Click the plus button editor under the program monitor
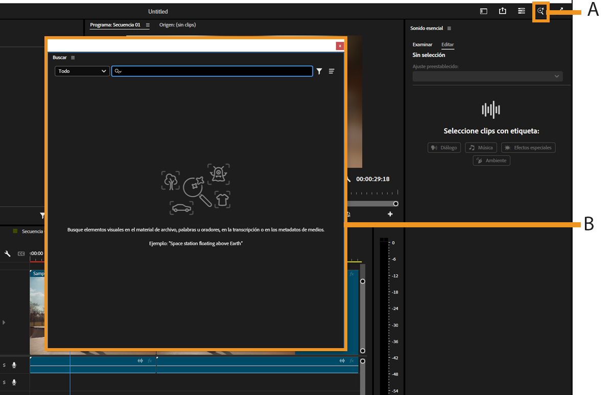Screen dimensions: 613x395 (x=390, y=214)
